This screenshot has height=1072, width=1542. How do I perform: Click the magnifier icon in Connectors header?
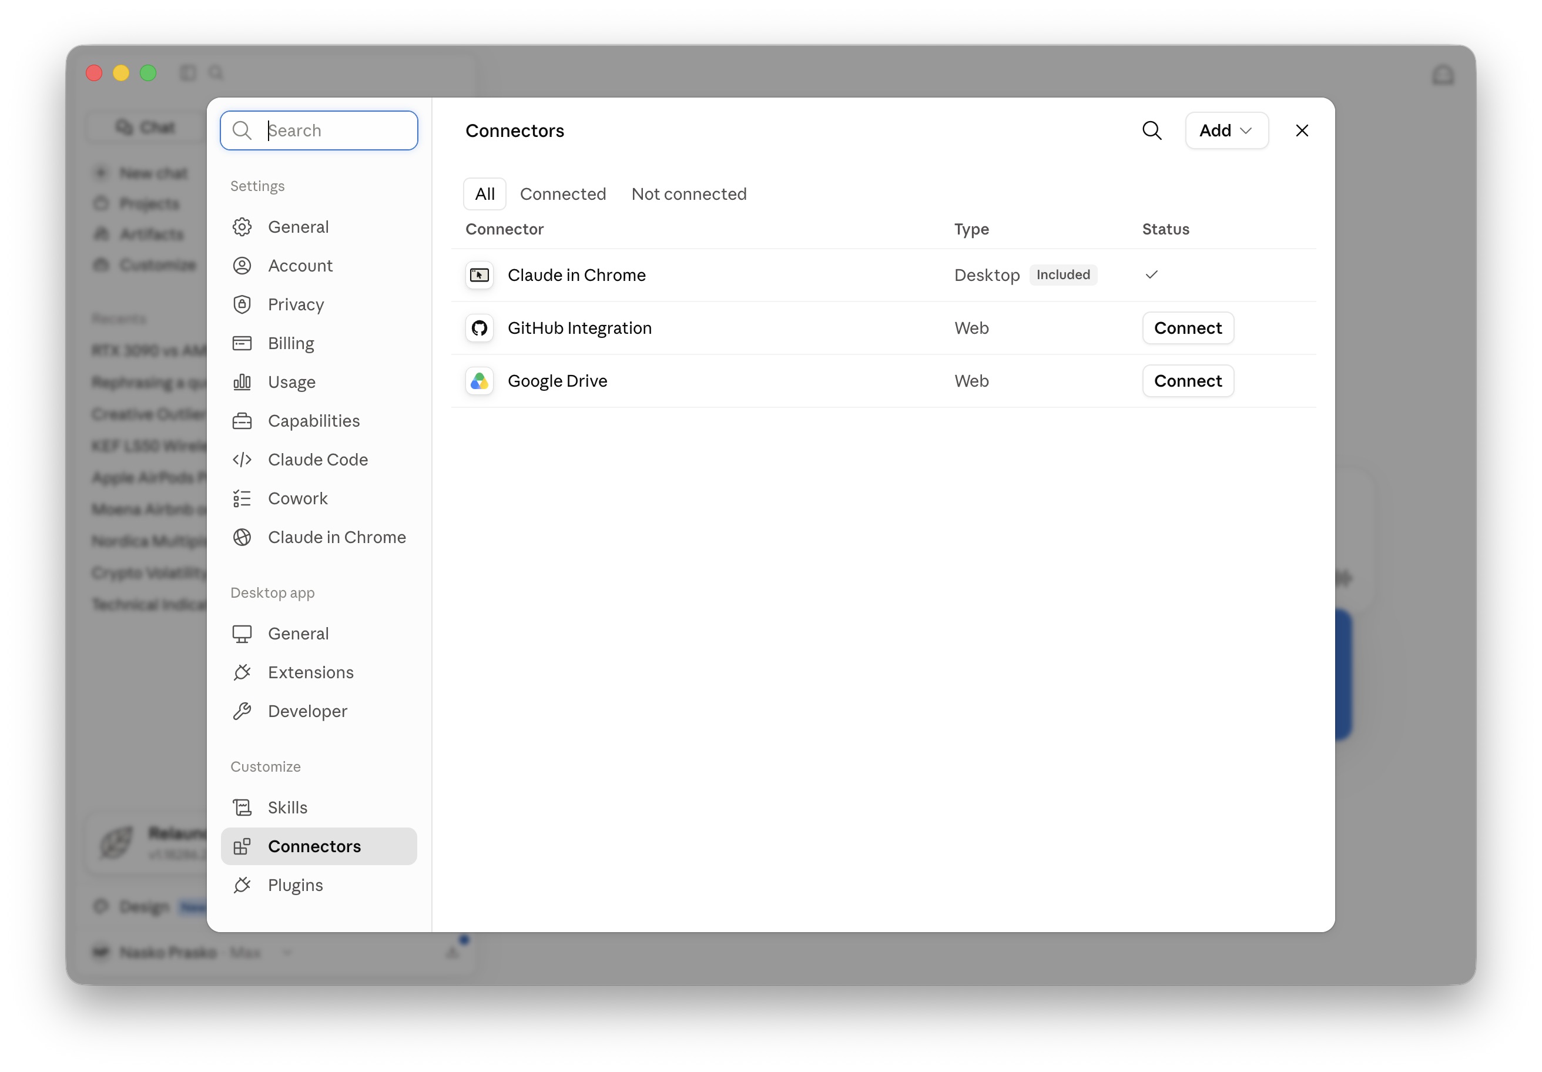pos(1152,130)
